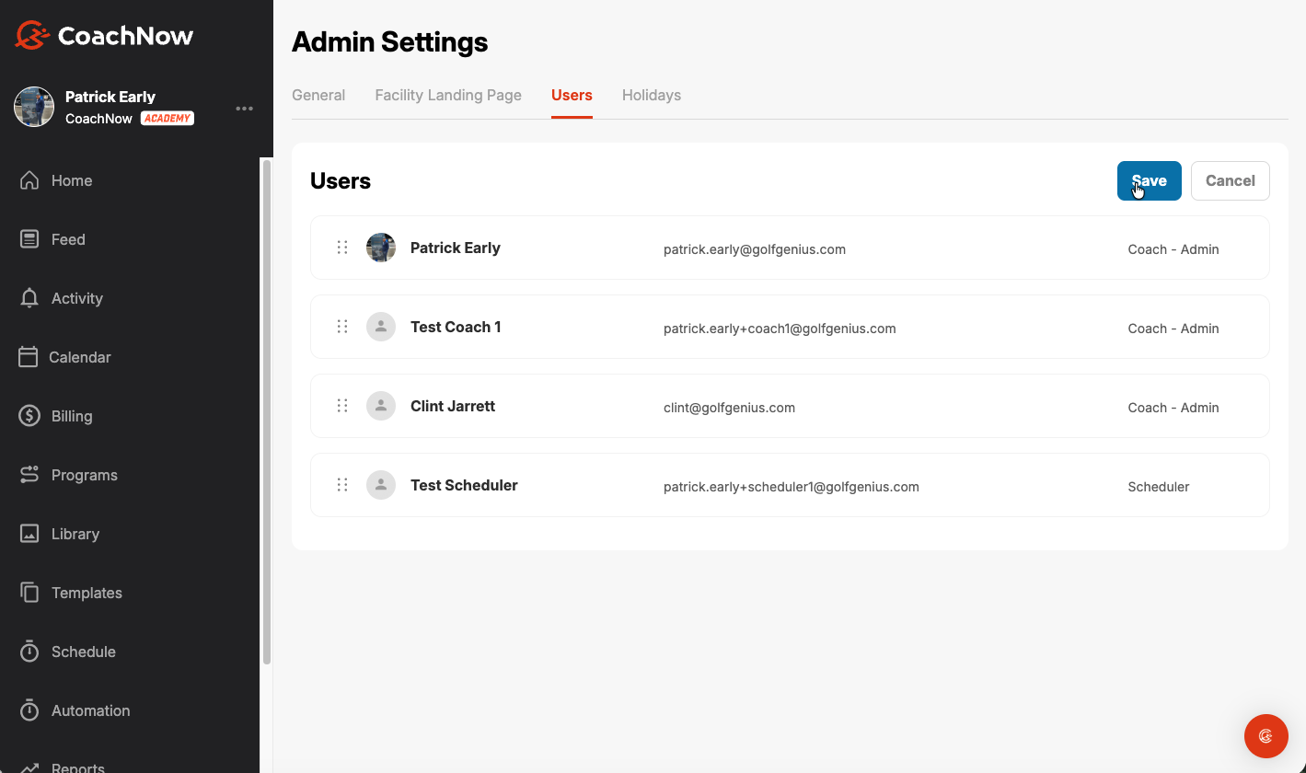Switch to the General tab
Screen dimensions: 1306x773
point(318,95)
